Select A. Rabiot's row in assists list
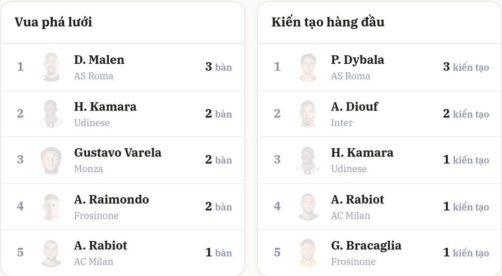The width and height of the screenshot is (502, 276). (x=380, y=207)
